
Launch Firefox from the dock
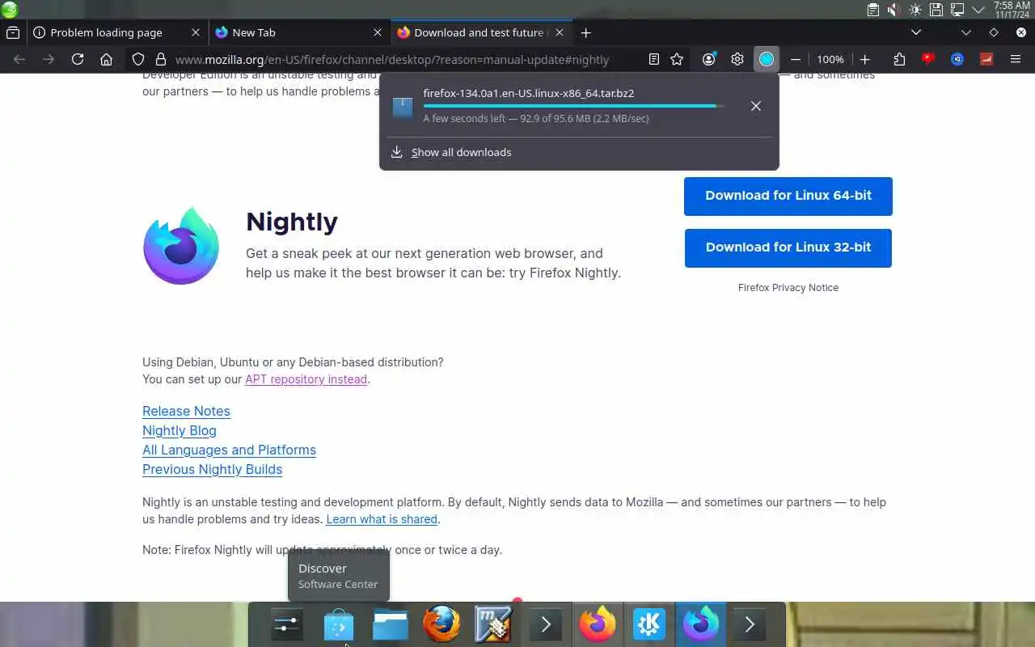click(x=598, y=624)
